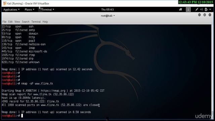Click the '1974/tcp filtered drp' line
The image size is (215, 121).
point(17,58)
